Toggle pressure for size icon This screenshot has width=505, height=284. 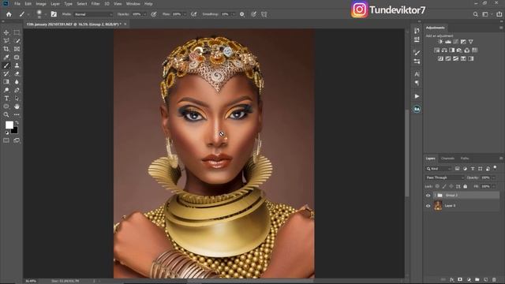pyautogui.click(x=254, y=14)
